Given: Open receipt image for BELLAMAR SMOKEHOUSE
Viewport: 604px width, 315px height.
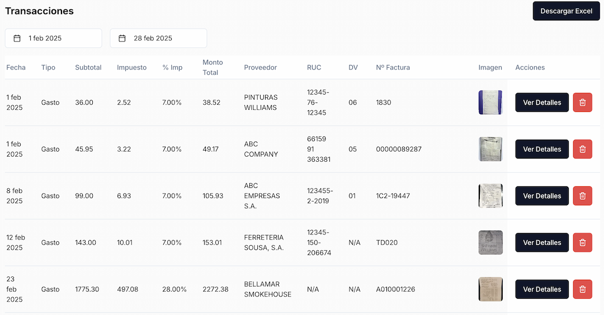Looking at the screenshot, I should coord(490,289).
